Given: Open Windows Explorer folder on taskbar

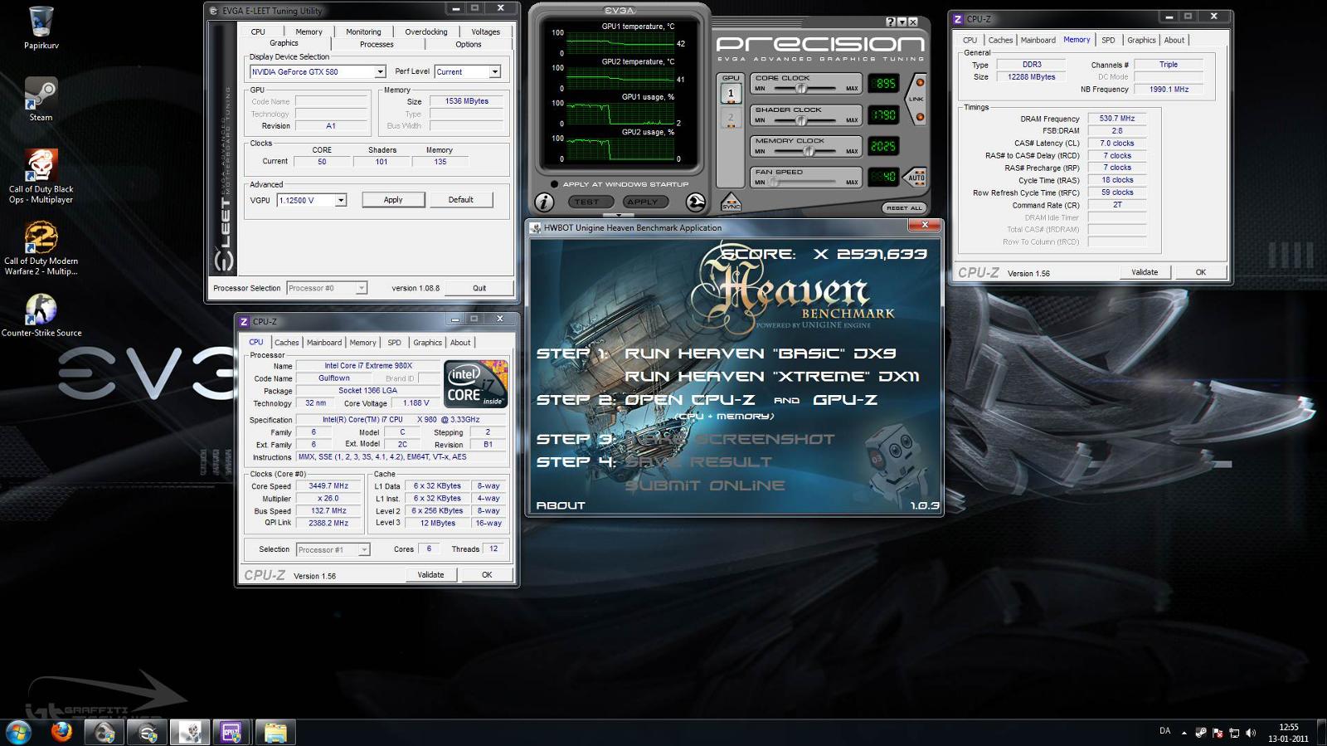Looking at the screenshot, I should click(x=275, y=732).
